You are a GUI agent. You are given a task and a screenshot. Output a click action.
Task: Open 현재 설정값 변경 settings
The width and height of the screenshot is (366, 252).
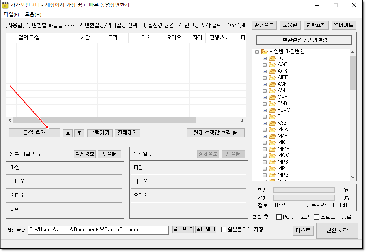click(x=215, y=133)
